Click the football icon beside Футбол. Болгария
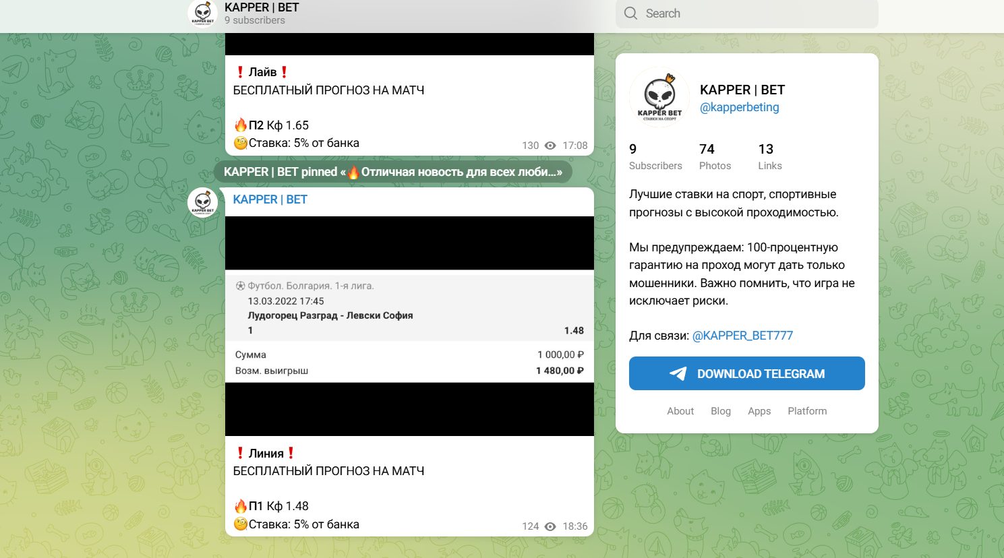Screen dimensions: 1004x558 click(241, 286)
